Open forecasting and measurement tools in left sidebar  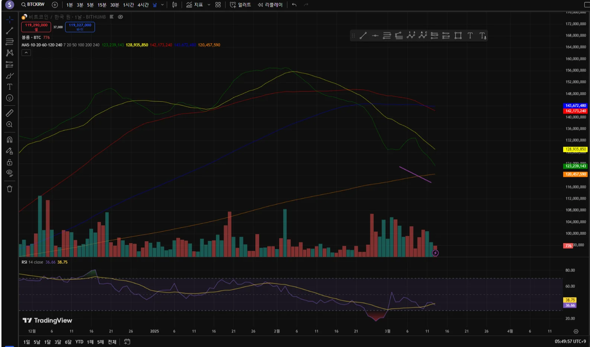pos(10,64)
